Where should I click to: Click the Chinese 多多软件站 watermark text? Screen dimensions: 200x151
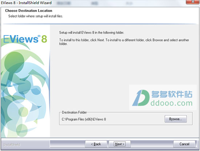172,94
